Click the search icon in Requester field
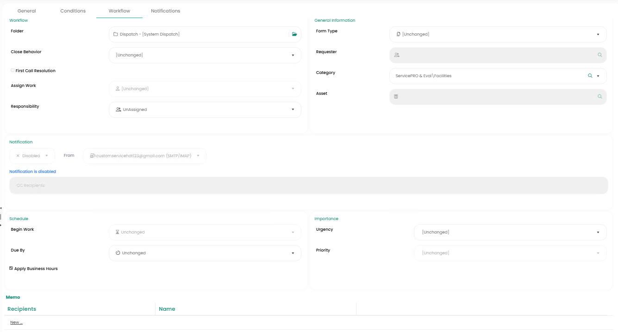618x332 pixels. 599,55
